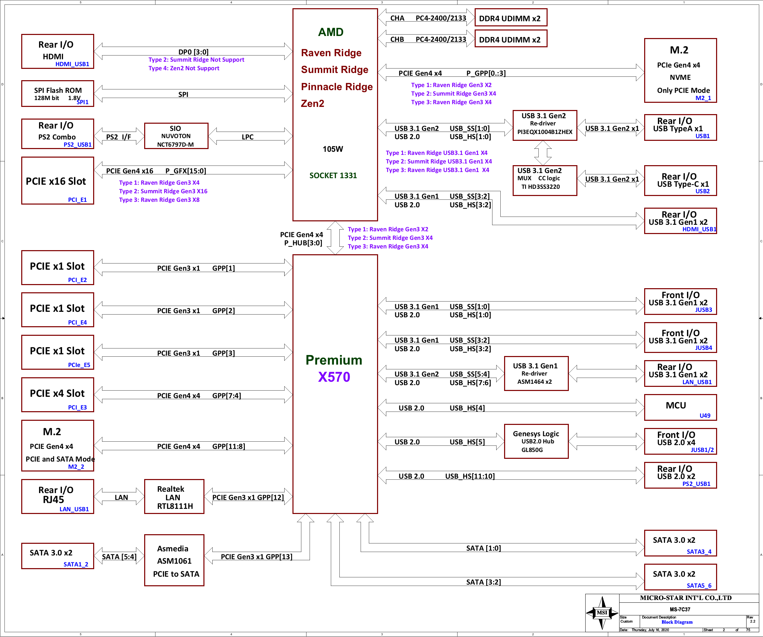Select the Realtek LAN RTL8111H block
Image resolution: width=763 pixels, height=637 pixels.
[174, 497]
